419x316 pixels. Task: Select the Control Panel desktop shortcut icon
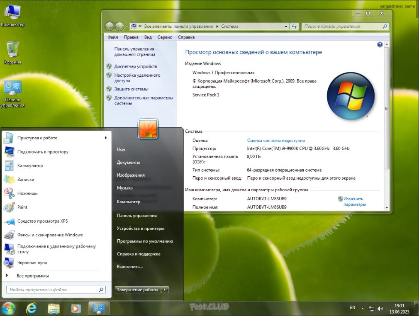click(12, 94)
